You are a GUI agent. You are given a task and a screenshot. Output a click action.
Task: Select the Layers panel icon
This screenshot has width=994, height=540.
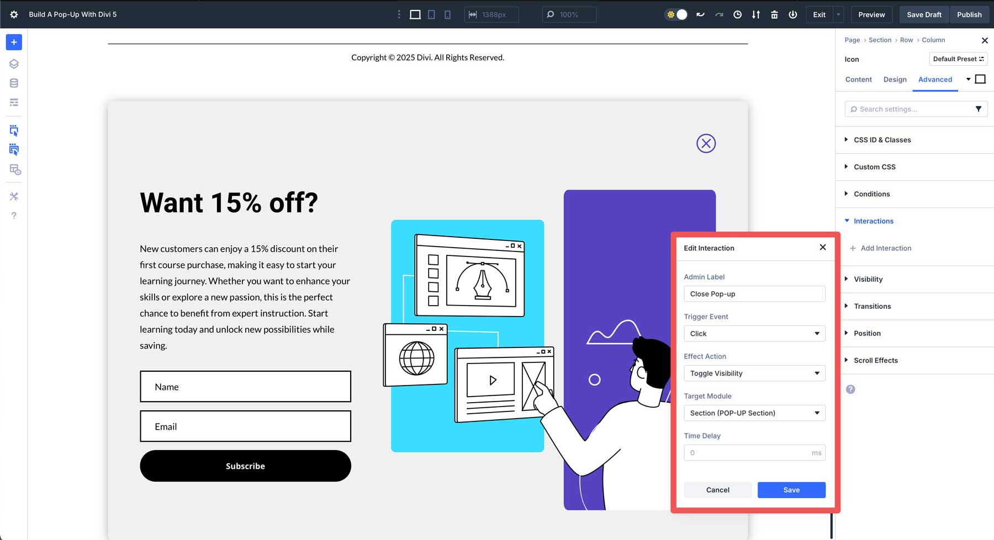(14, 63)
